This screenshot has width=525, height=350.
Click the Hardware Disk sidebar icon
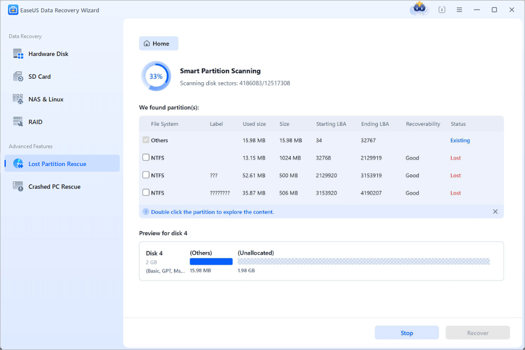pos(18,54)
